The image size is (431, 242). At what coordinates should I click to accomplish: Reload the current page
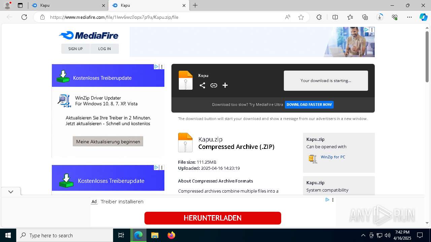[x=24, y=17]
